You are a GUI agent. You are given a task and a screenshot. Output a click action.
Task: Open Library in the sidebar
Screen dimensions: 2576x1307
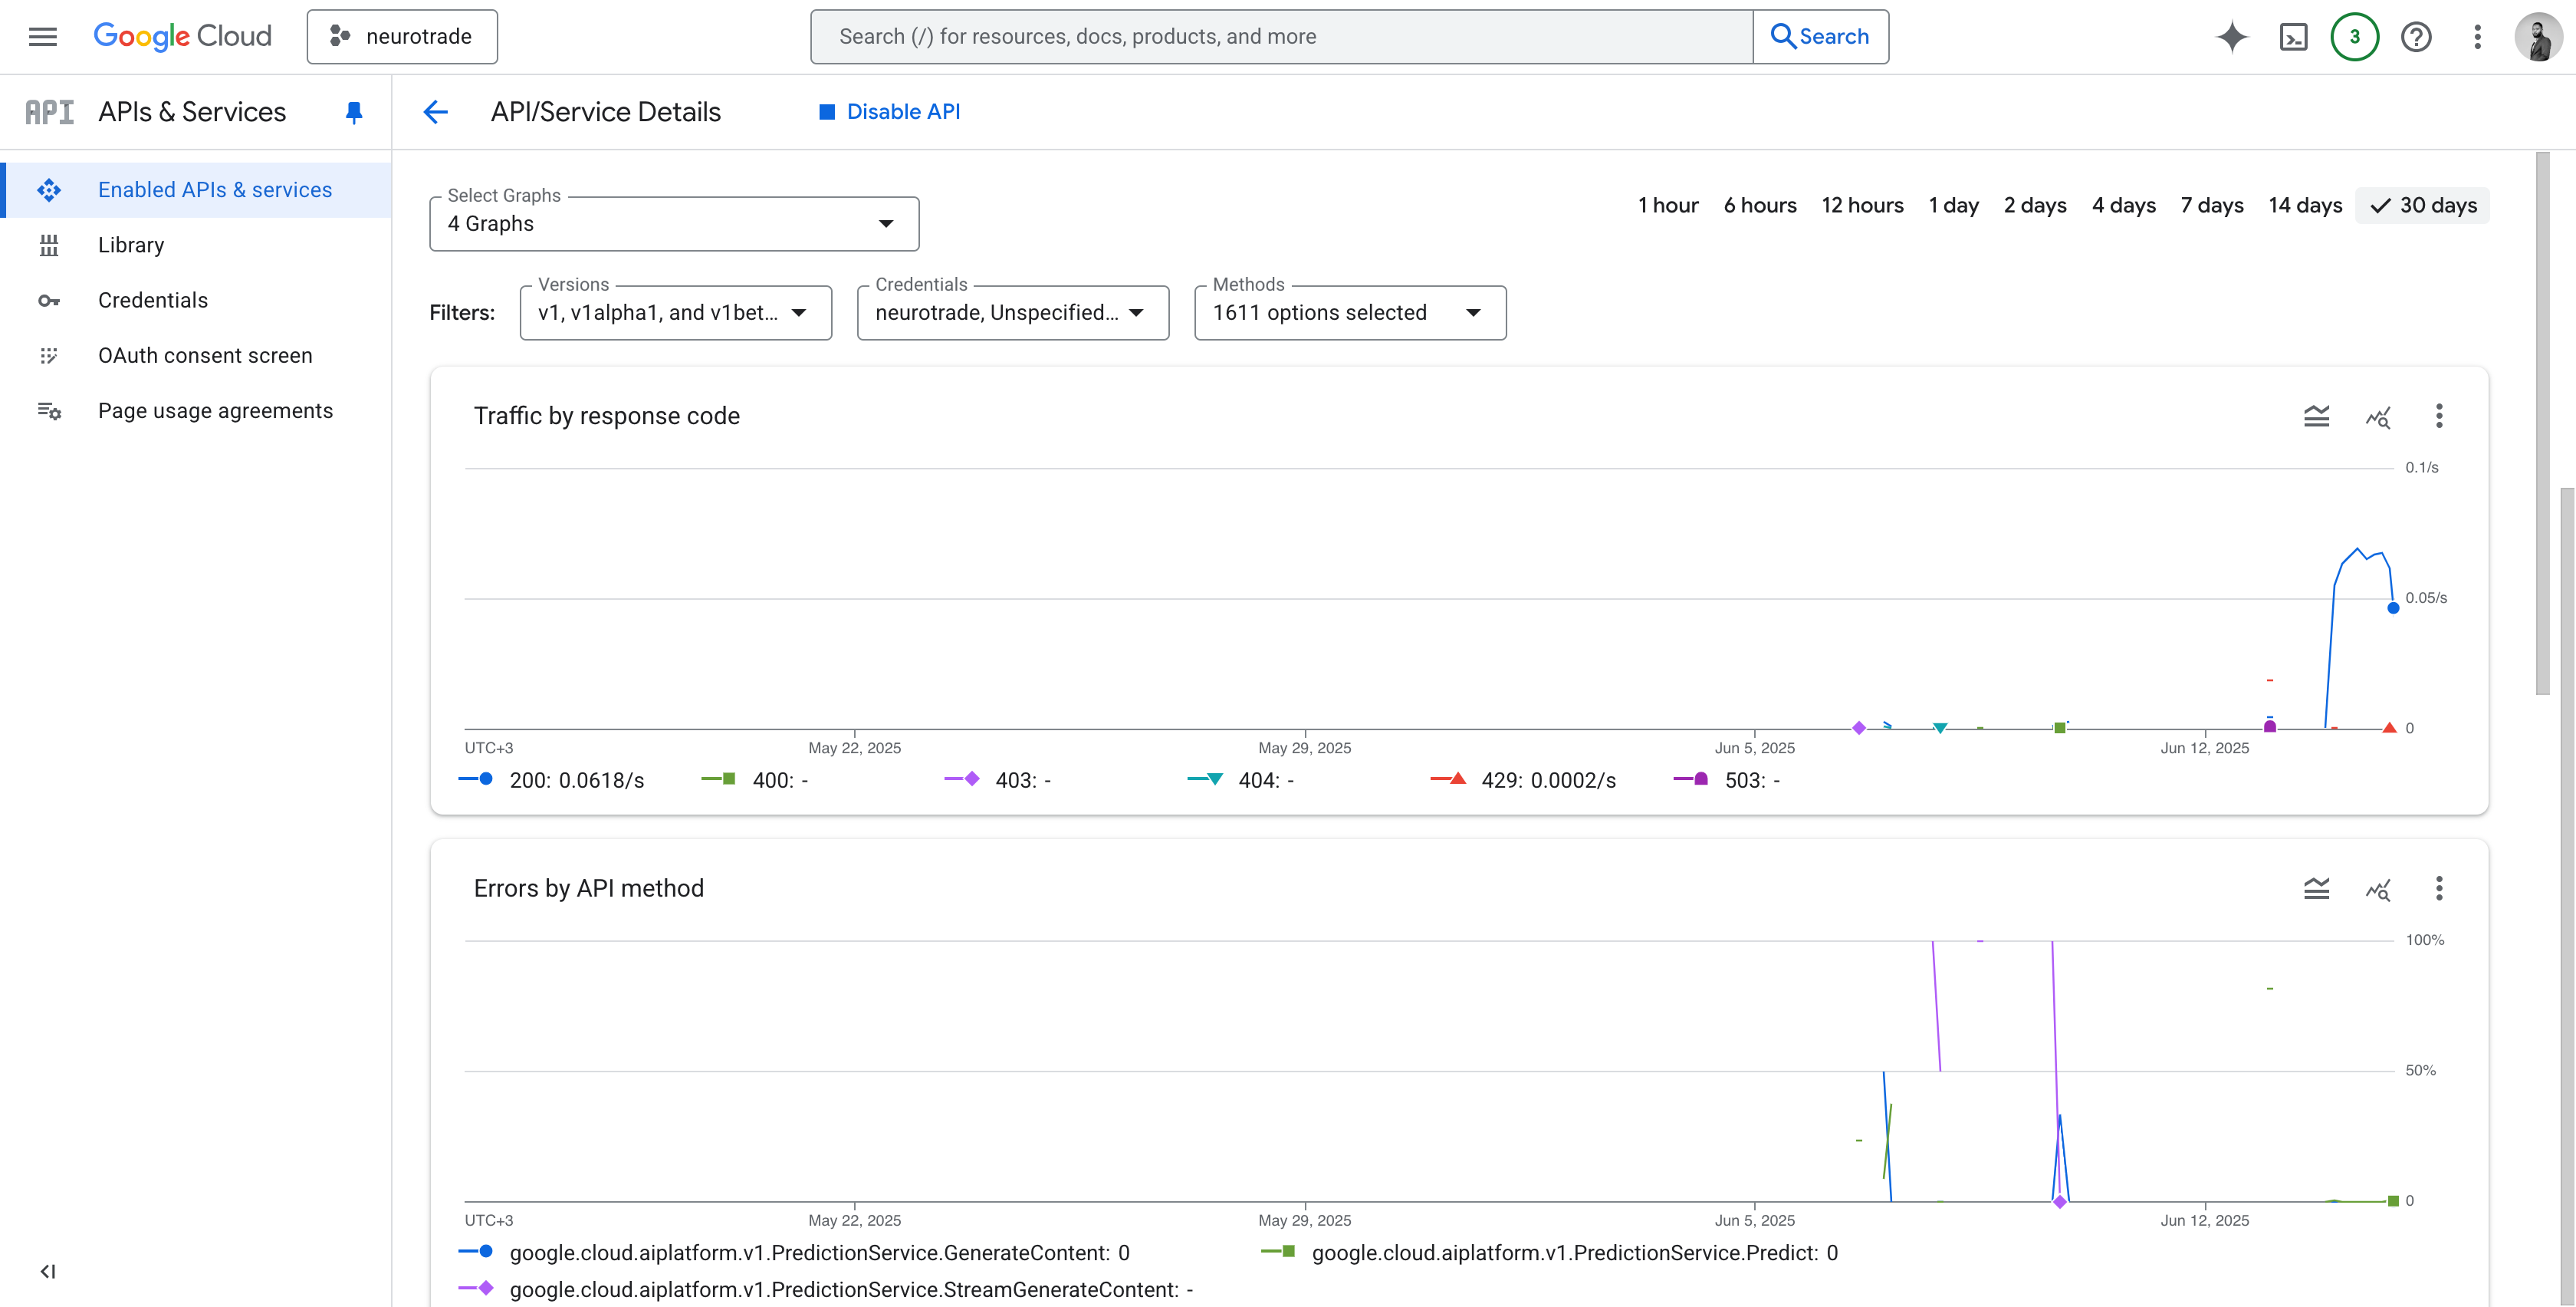tap(130, 245)
